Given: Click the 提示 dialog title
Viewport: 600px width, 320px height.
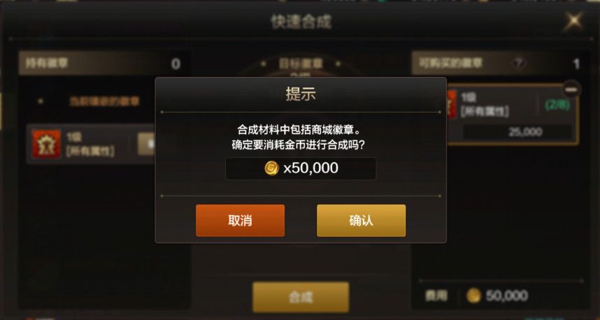Looking at the screenshot, I should click(301, 94).
